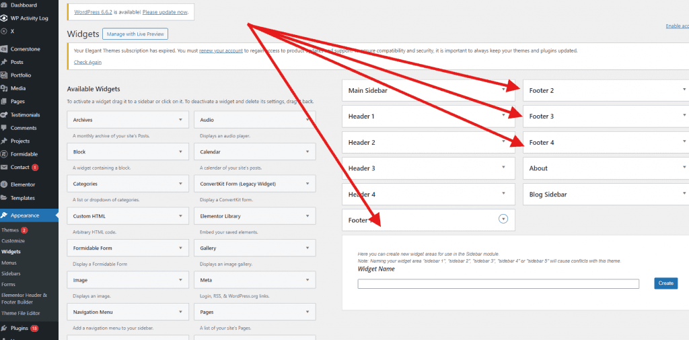689x340 pixels.
Task: Click the Formidable icon
Action: coord(4,154)
